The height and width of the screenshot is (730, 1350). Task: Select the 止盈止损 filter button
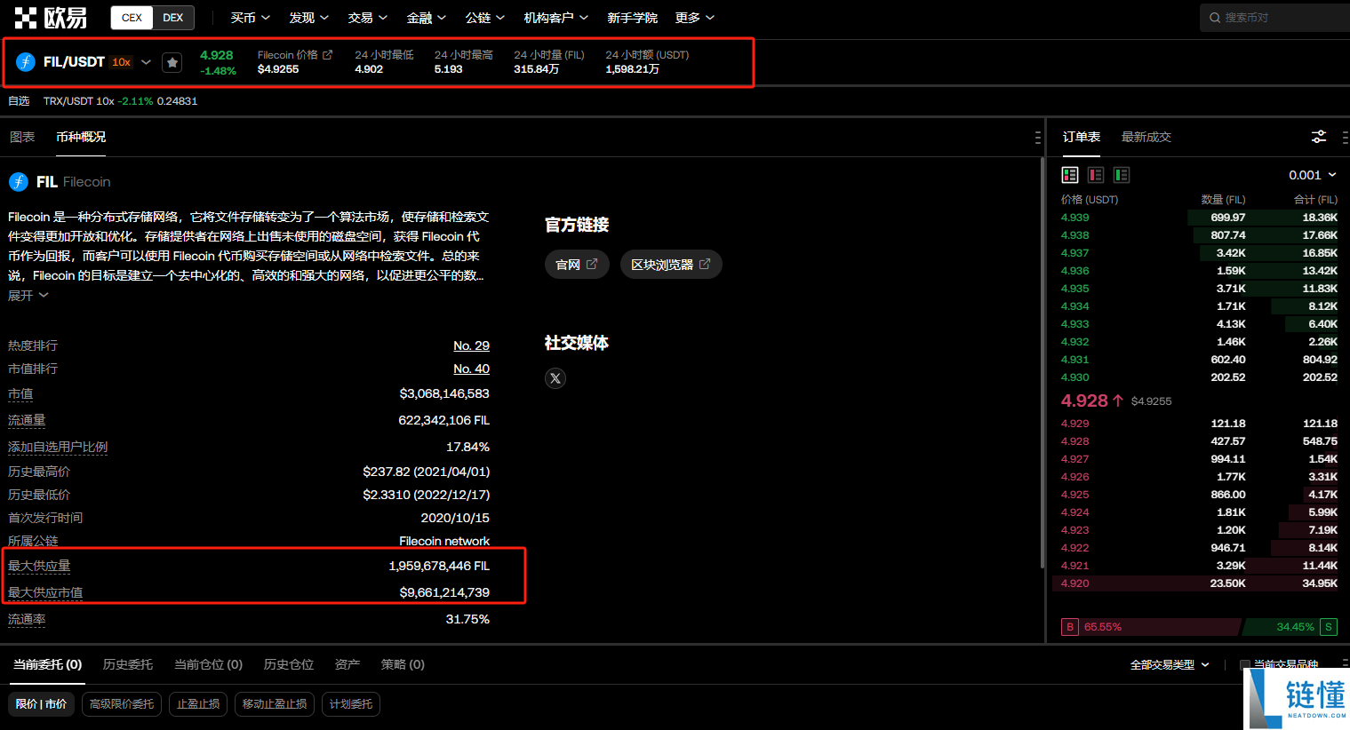click(198, 704)
